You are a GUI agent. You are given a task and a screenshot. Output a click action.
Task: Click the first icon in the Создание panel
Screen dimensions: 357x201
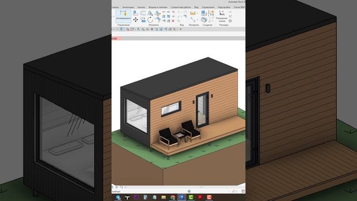[204, 13]
